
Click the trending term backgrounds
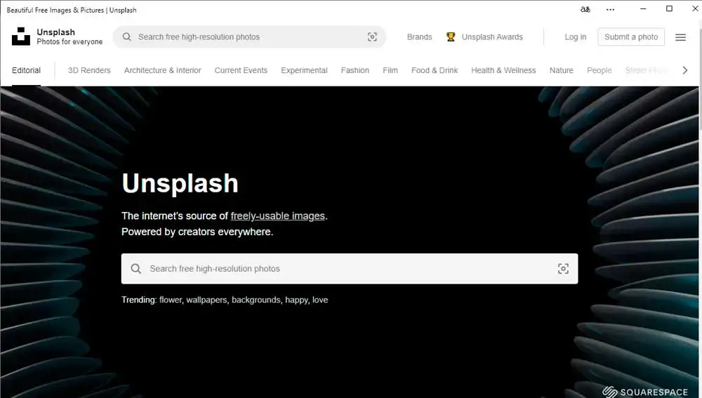(x=256, y=300)
